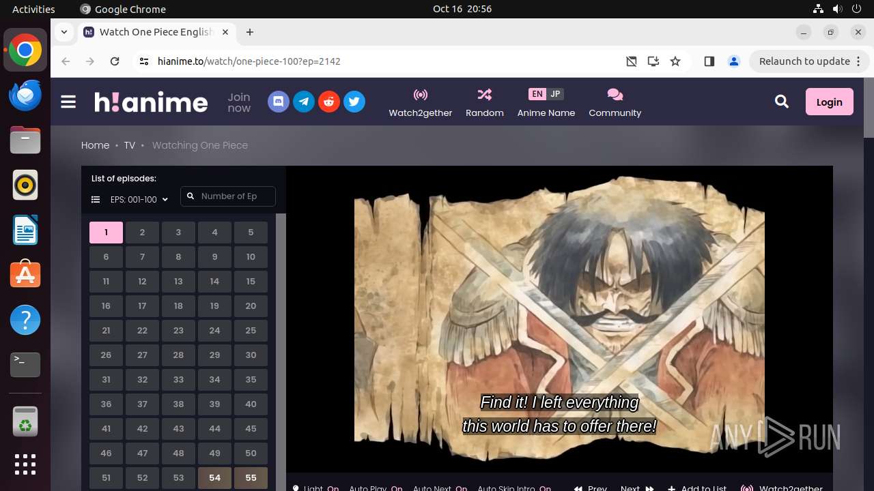Open Trash from the dock
The width and height of the screenshot is (874, 491).
(x=25, y=421)
